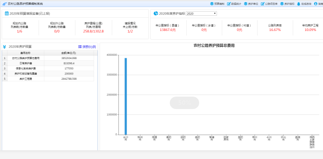Screen dimensions: 323x159
Task: Click the amount cell 3852934.998
Action: coord(69,58)
